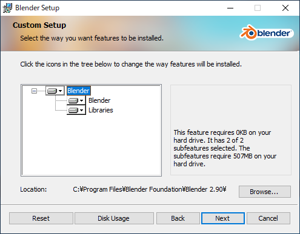This screenshot has width=300, height=234.
Task: Collapse the root Blender feature tree node
Action: (34, 91)
